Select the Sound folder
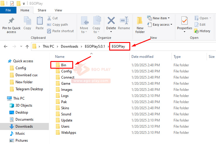Image resolution: width=216 pixels, height=144 pixels. (64, 114)
